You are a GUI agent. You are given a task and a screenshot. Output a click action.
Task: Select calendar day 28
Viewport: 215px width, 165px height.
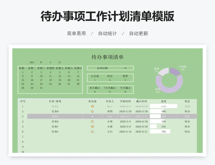(78, 84)
